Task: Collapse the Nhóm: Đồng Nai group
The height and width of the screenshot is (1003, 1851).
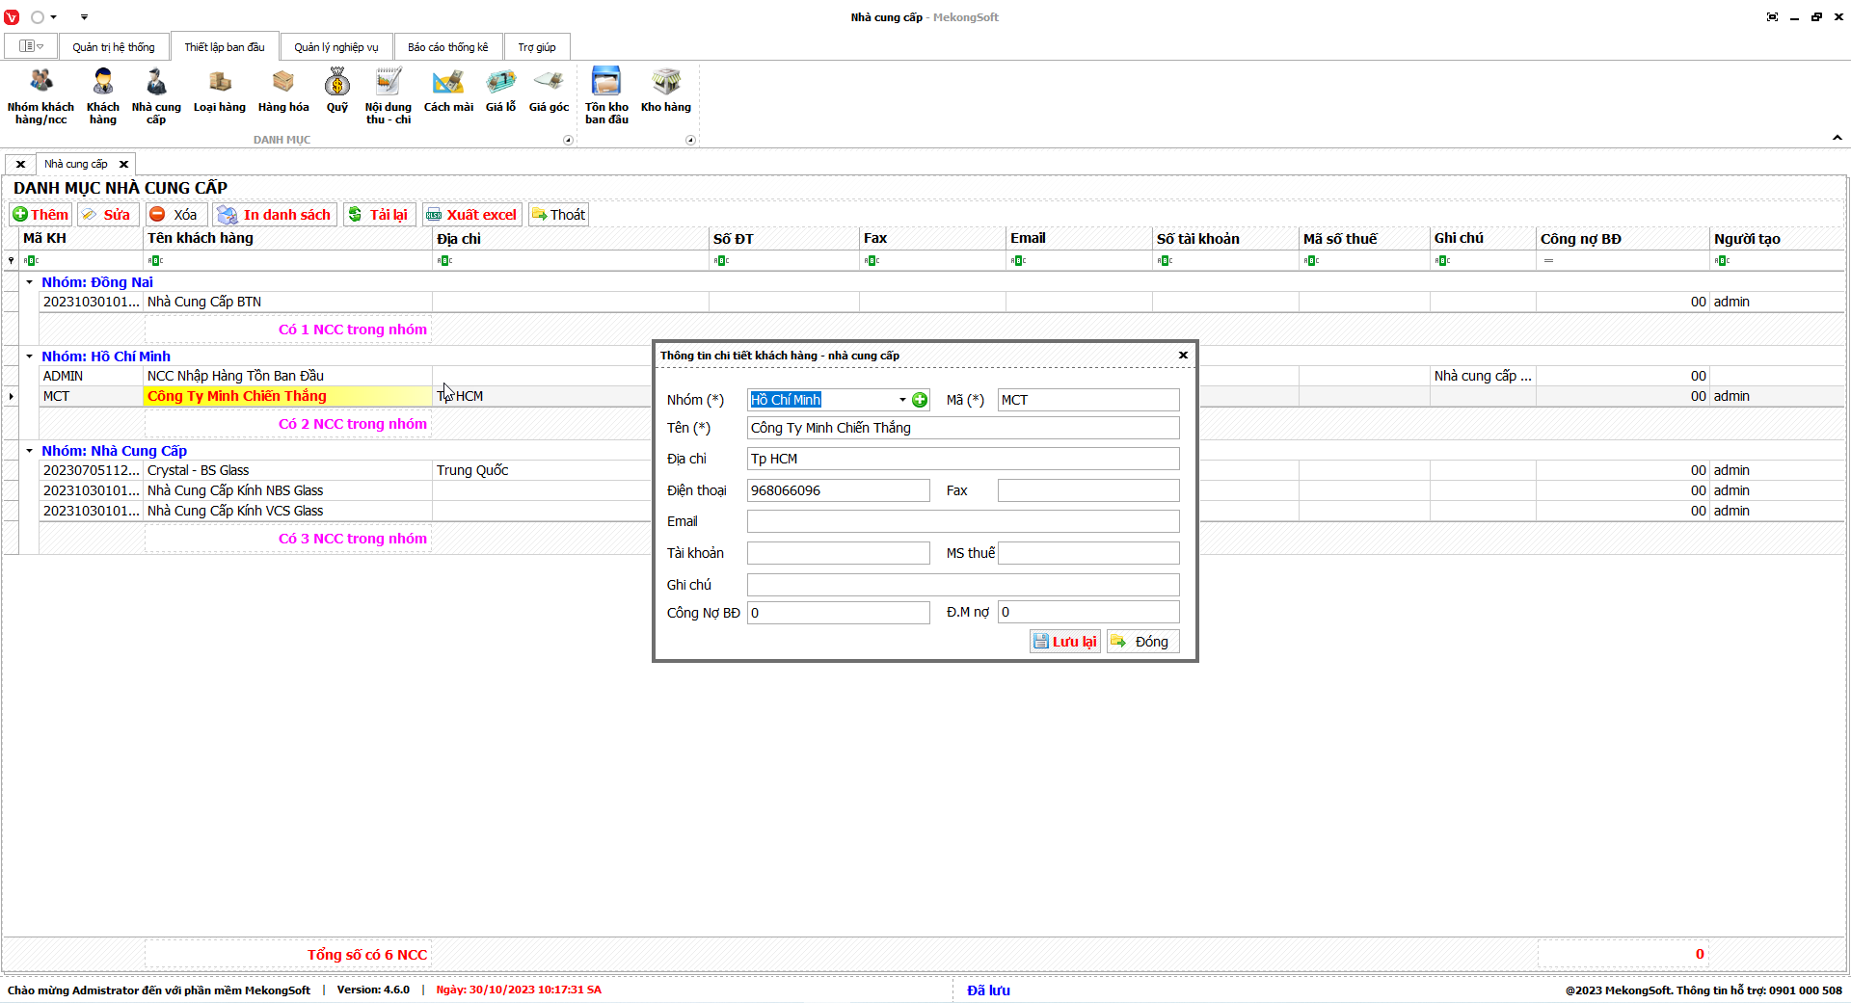Action: [x=30, y=282]
